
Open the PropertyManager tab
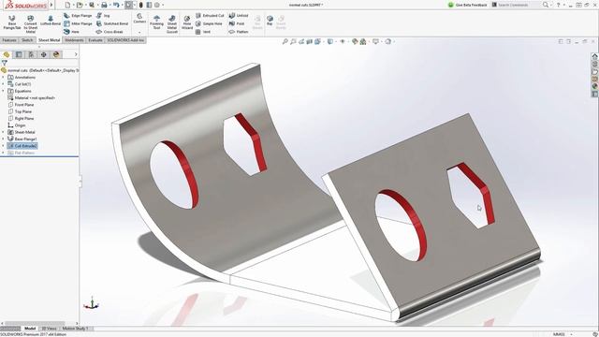click(19, 54)
